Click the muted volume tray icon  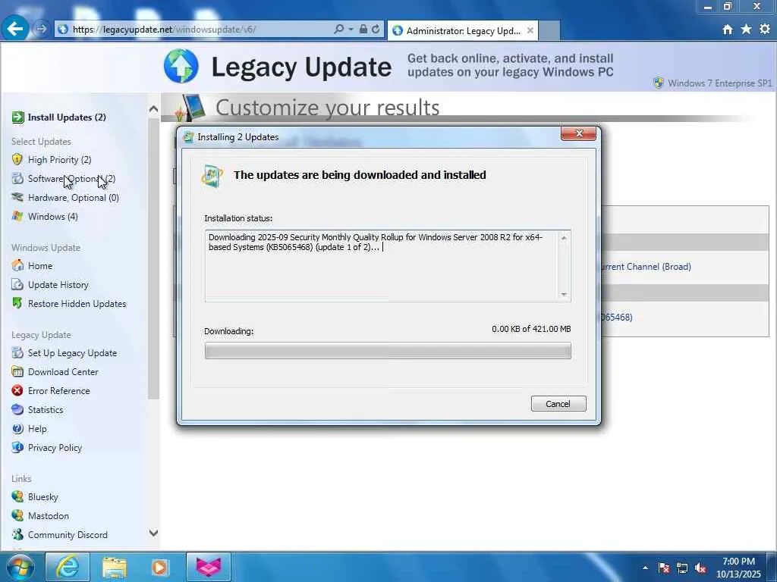pyautogui.click(x=700, y=568)
